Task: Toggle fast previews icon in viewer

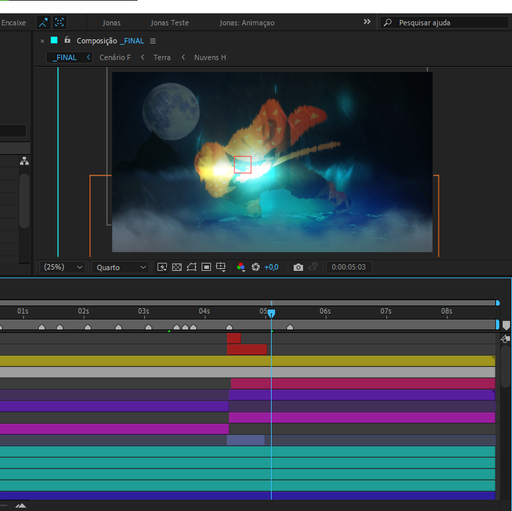Action: point(162,267)
